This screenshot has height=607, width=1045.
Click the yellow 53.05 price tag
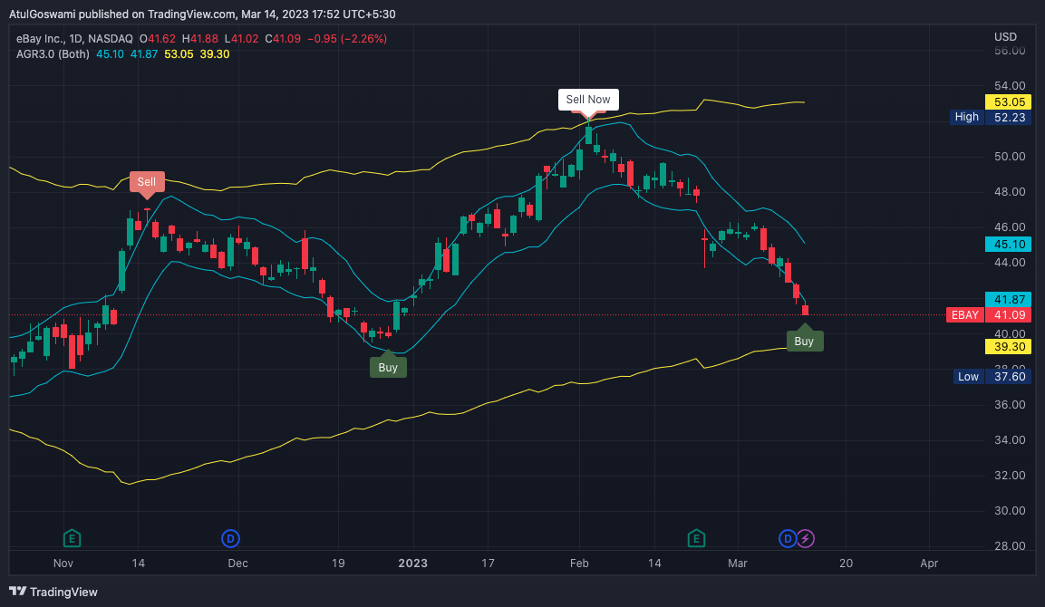(x=1009, y=102)
